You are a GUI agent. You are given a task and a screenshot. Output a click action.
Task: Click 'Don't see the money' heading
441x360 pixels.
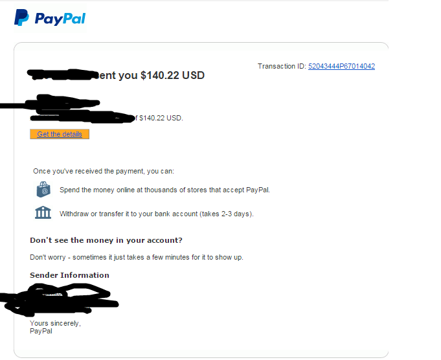[106, 240]
